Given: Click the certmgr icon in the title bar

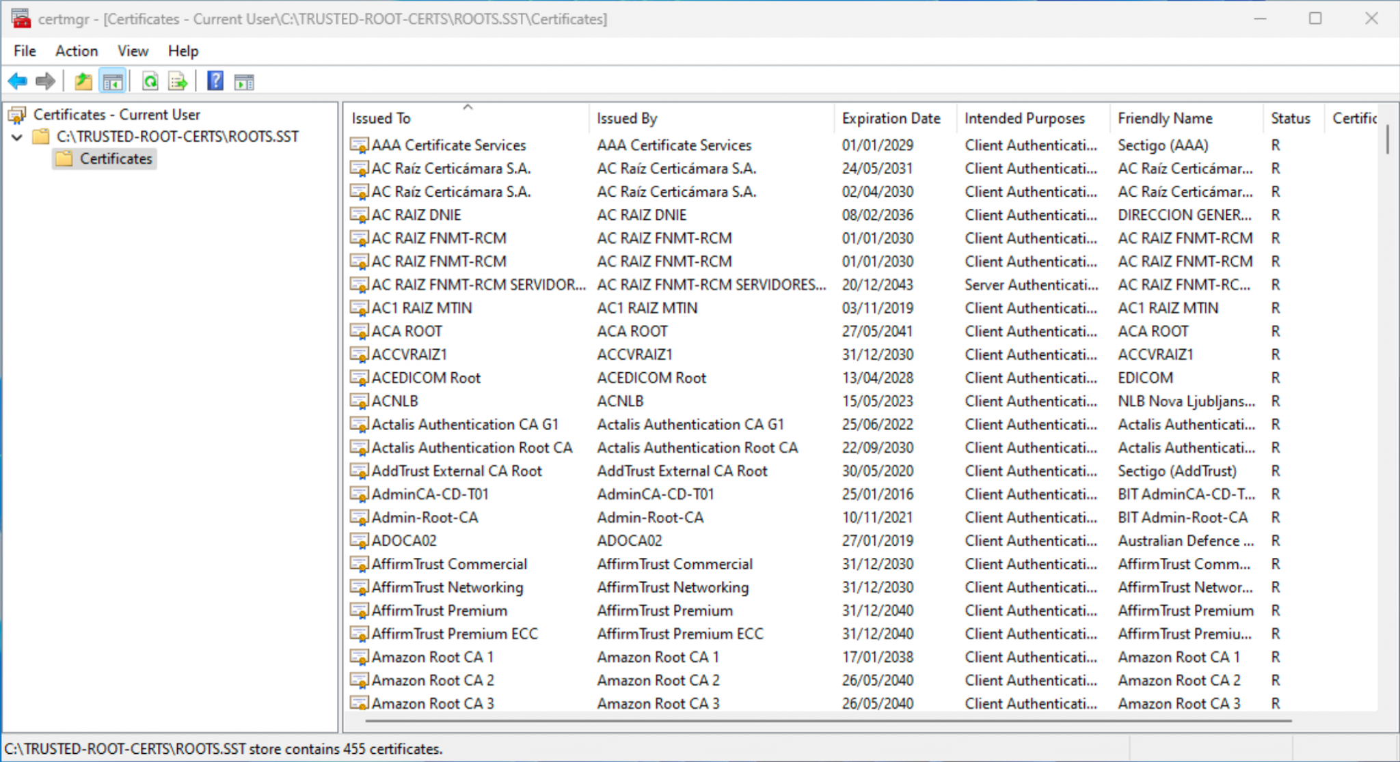Looking at the screenshot, I should (x=21, y=18).
